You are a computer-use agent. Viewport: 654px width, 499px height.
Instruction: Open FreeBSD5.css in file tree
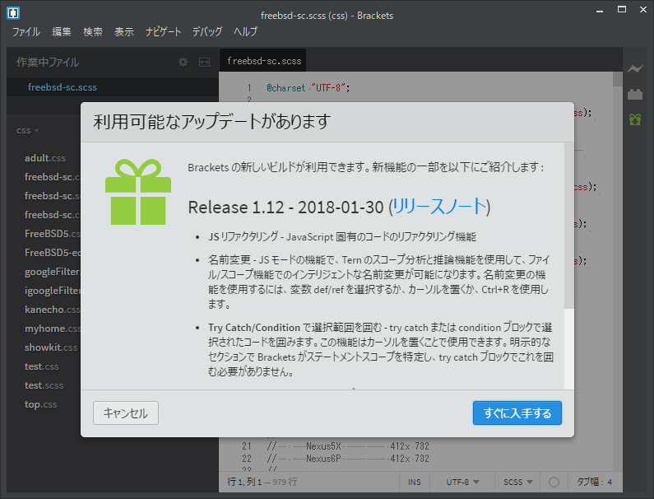[52, 233]
